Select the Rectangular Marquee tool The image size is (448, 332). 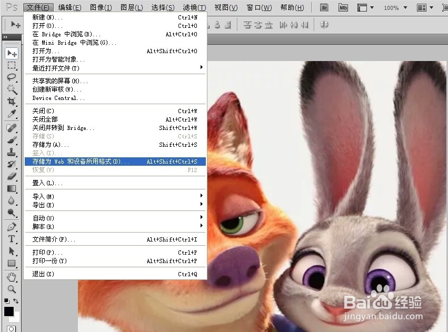pos(12,65)
